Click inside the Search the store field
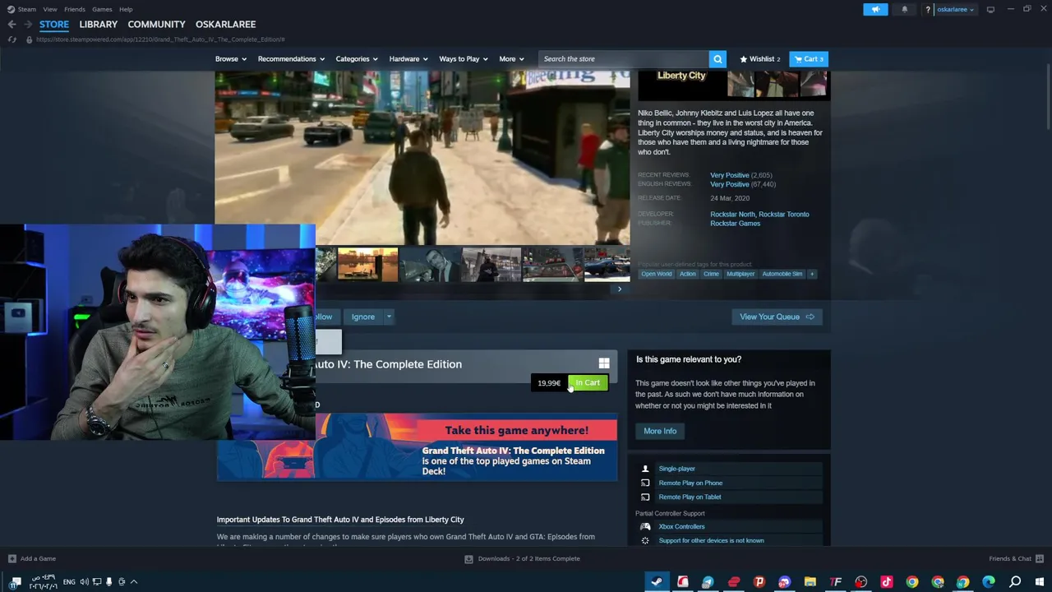The height and width of the screenshot is (592, 1052). pyautogui.click(x=623, y=59)
